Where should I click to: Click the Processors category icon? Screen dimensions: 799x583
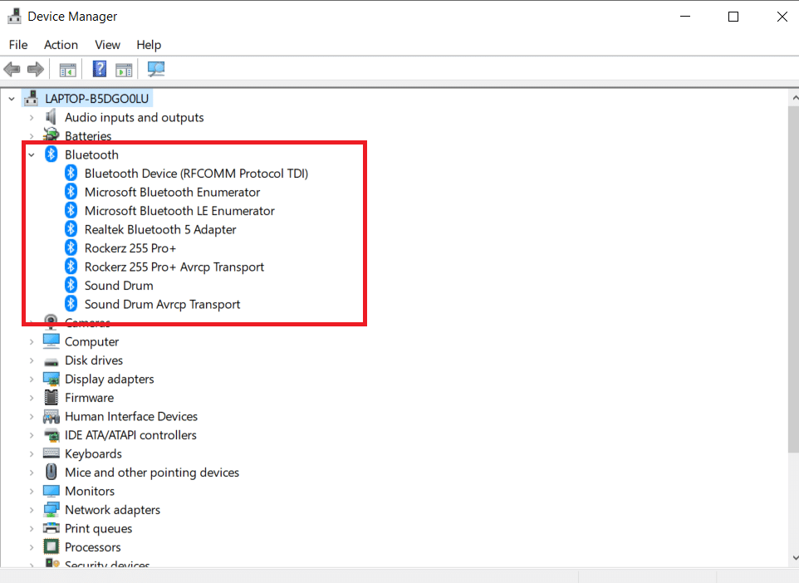pos(51,546)
